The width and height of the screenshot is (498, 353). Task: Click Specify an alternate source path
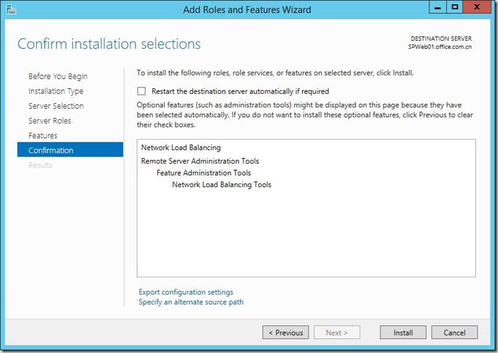pyautogui.click(x=191, y=302)
